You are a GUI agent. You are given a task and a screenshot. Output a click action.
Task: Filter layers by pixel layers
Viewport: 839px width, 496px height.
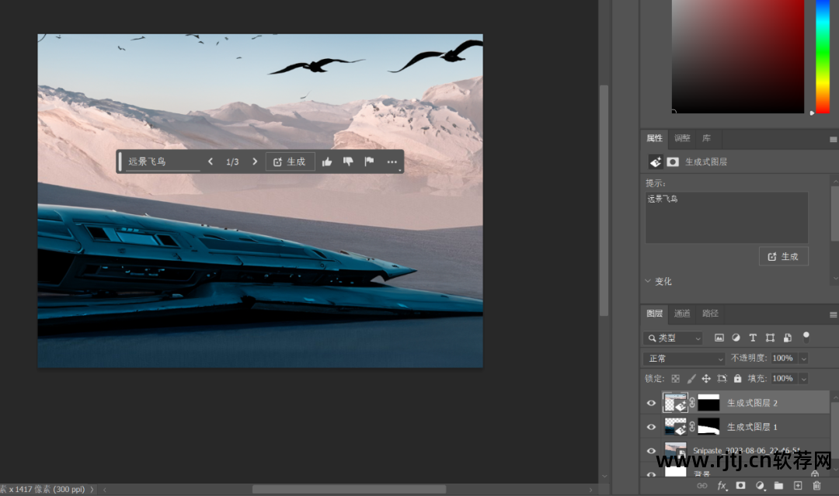[x=719, y=338]
